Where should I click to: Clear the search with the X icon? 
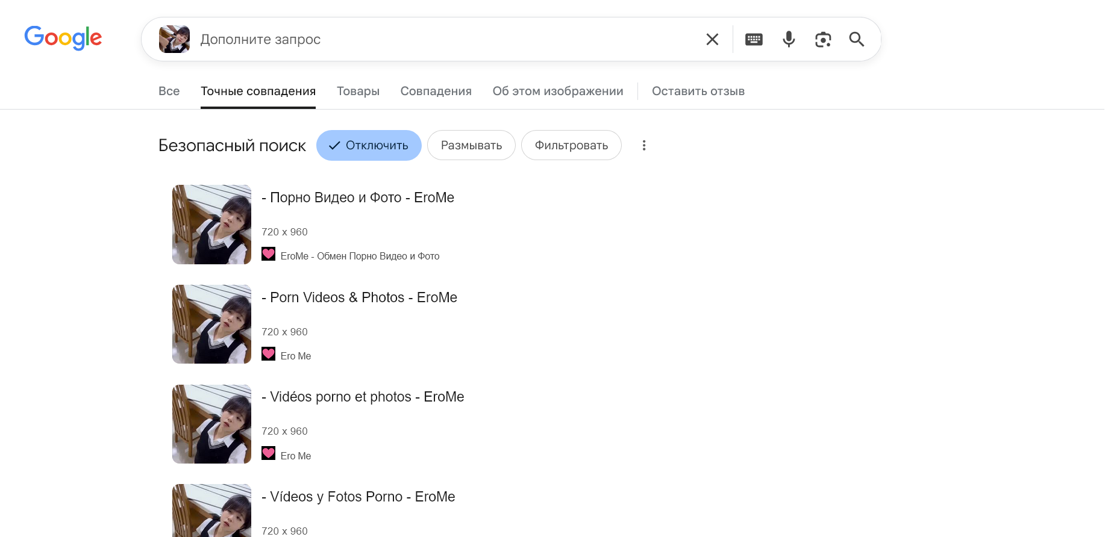pyautogui.click(x=712, y=39)
